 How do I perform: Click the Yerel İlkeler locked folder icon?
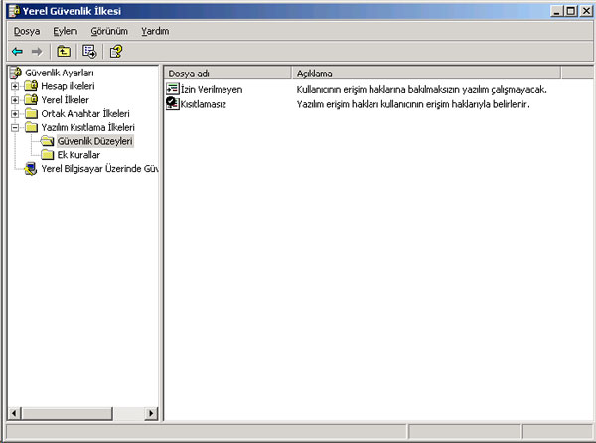coord(31,100)
